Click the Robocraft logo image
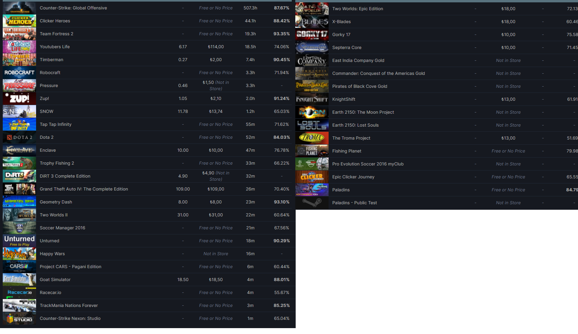The height and width of the screenshot is (334, 578). (x=19, y=73)
